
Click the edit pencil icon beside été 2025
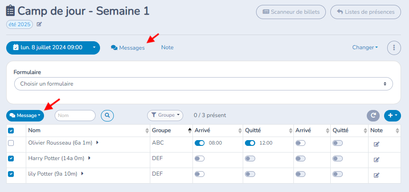39,24
